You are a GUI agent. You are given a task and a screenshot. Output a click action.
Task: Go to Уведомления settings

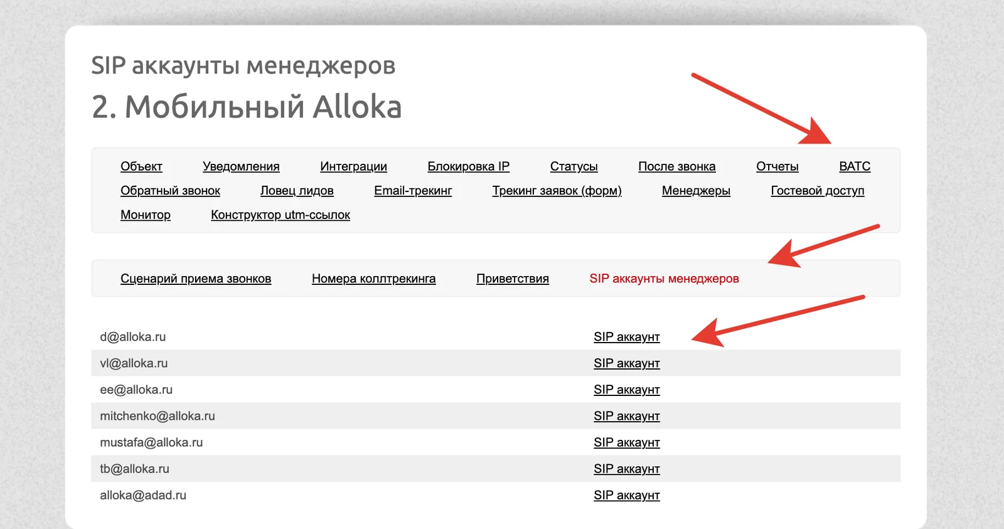(241, 166)
